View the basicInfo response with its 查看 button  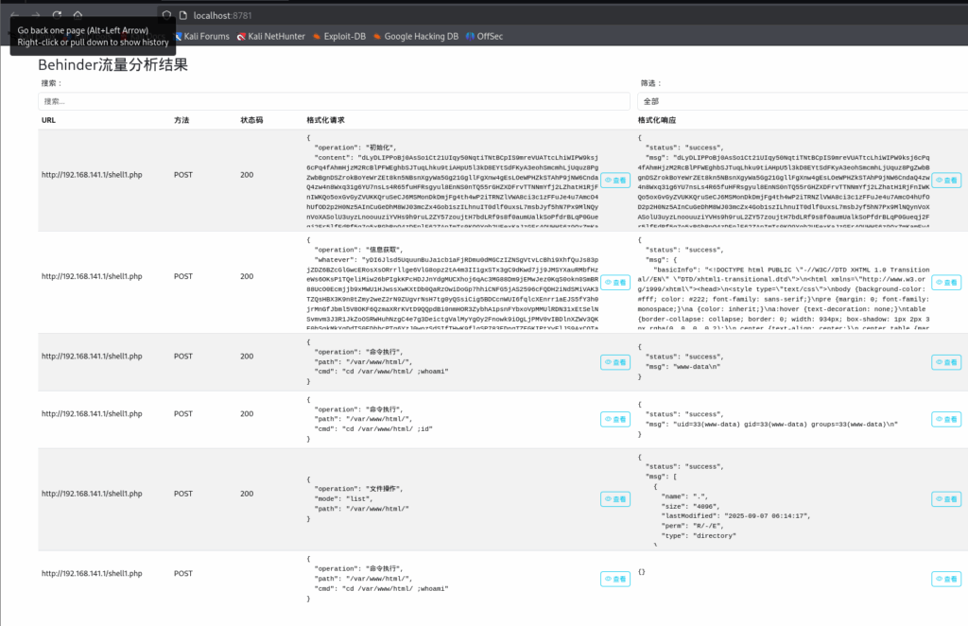(946, 283)
